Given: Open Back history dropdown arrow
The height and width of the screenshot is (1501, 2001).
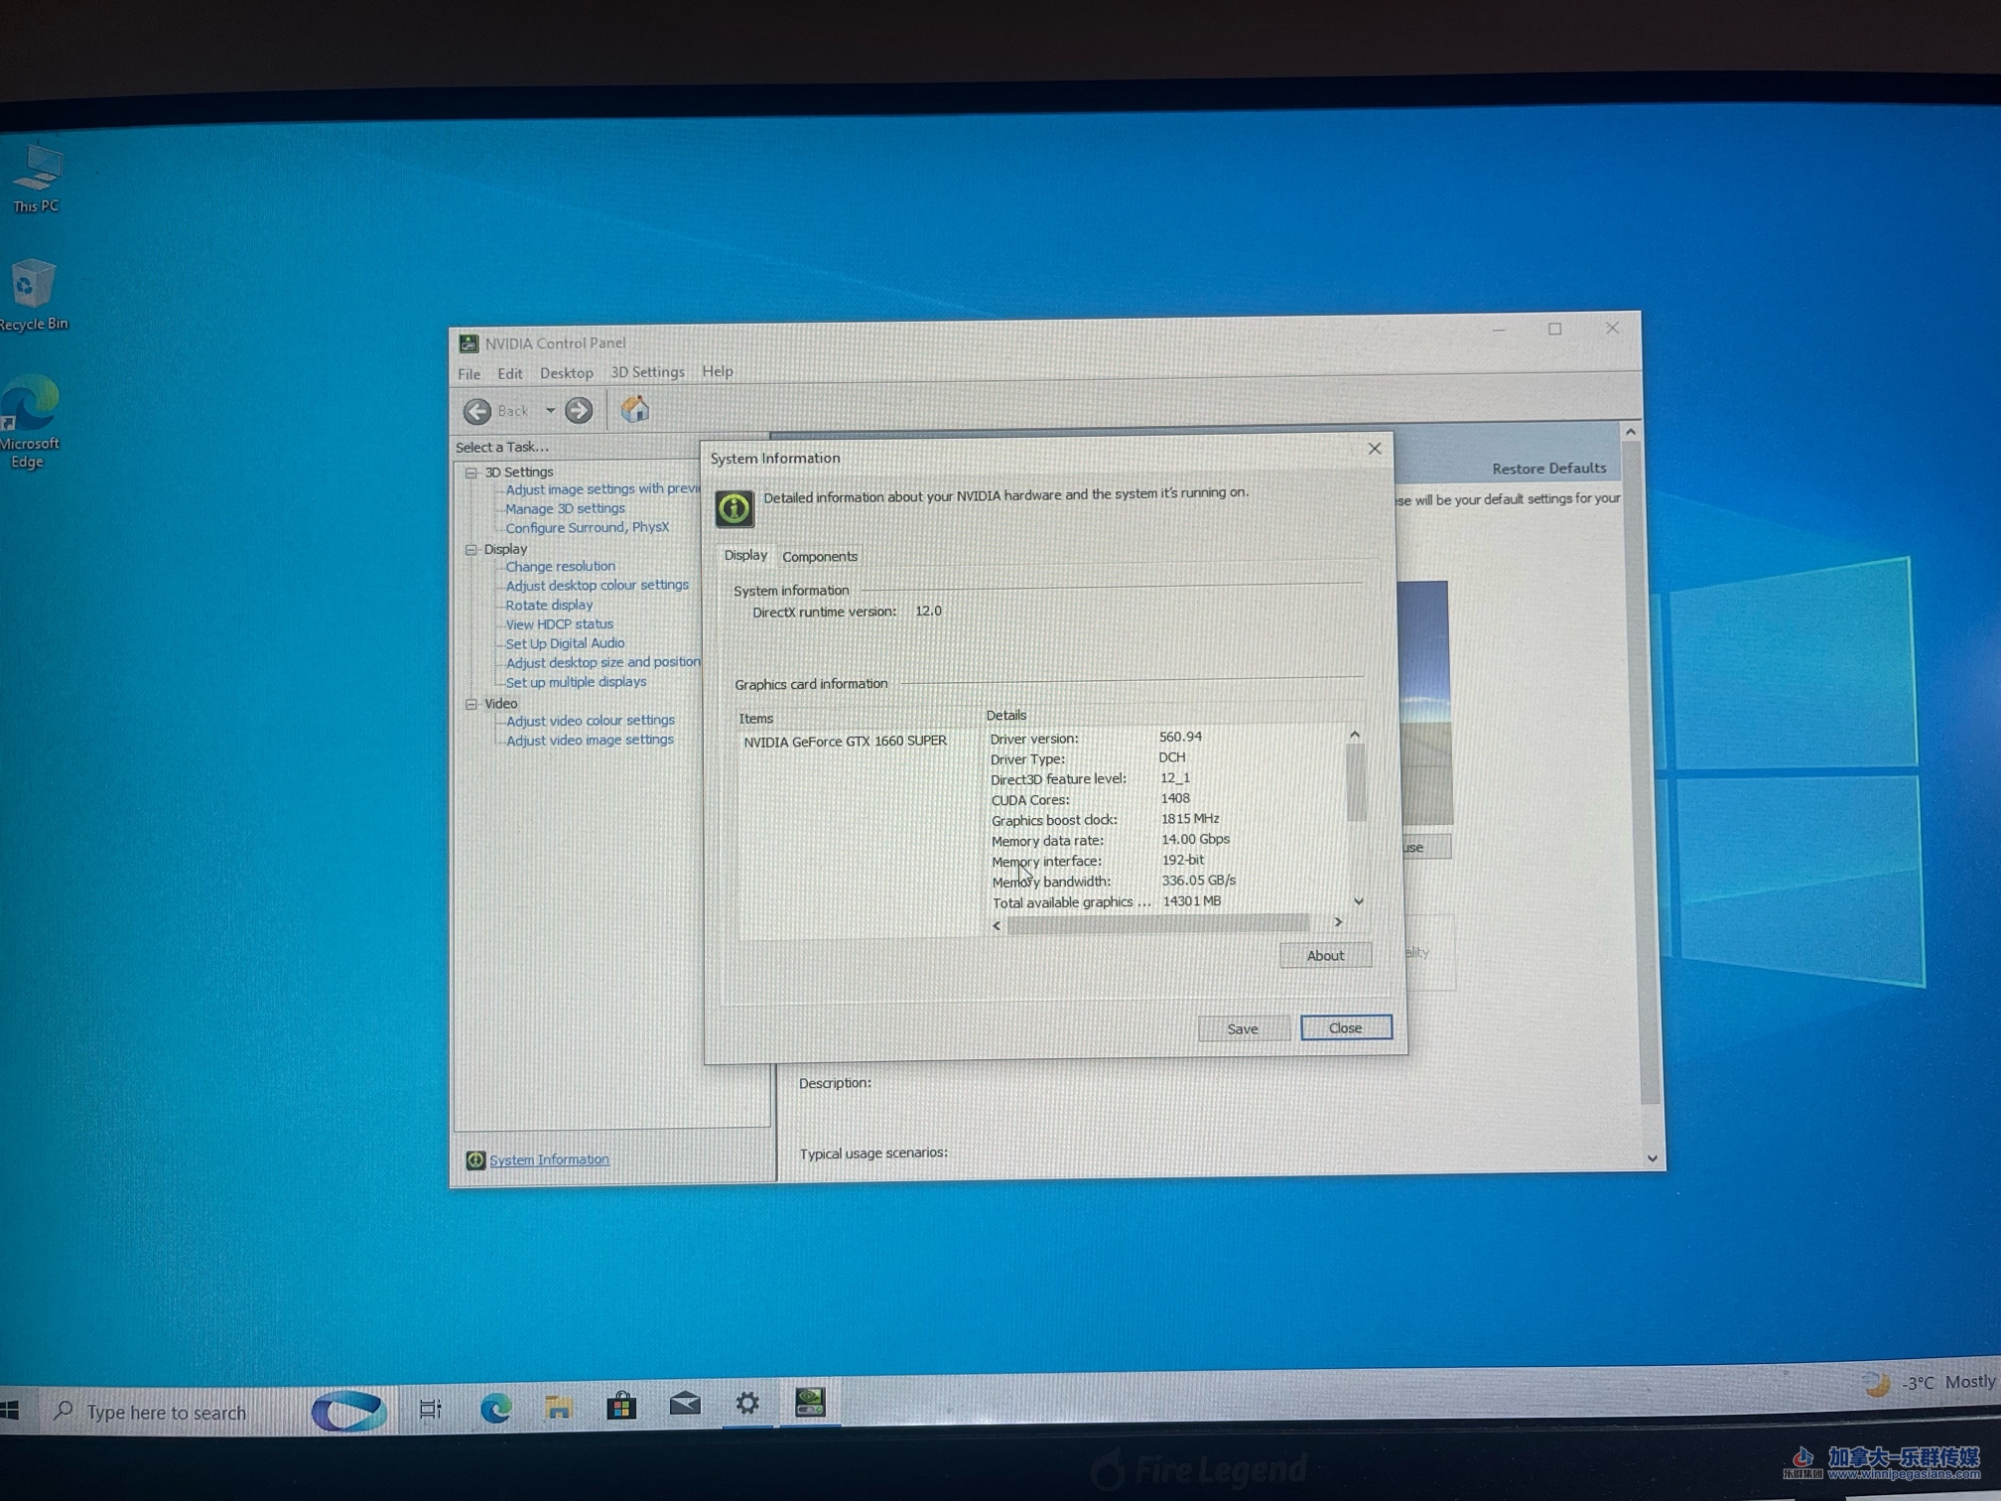Looking at the screenshot, I should [x=550, y=410].
